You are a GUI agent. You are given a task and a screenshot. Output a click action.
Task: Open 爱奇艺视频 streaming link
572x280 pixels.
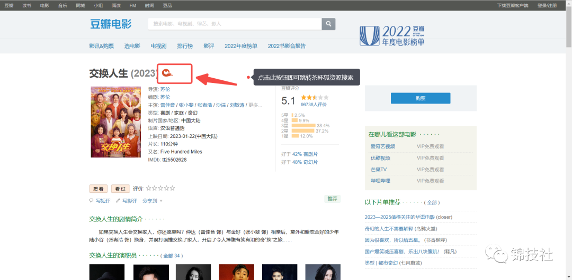(383, 146)
